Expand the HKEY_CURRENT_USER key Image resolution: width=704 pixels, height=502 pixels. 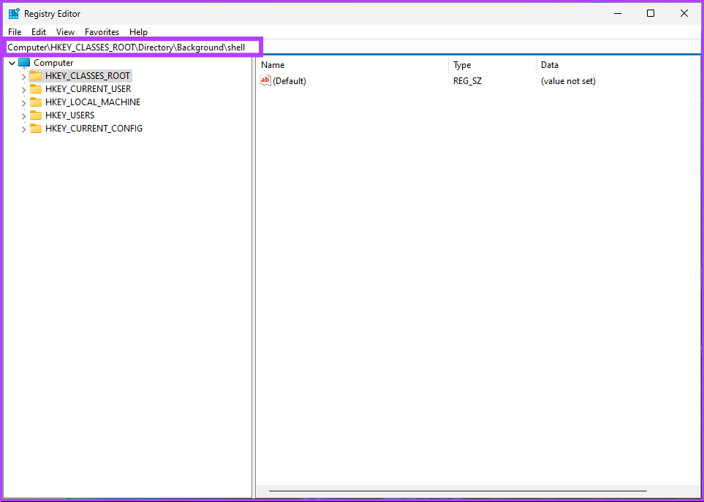click(24, 90)
